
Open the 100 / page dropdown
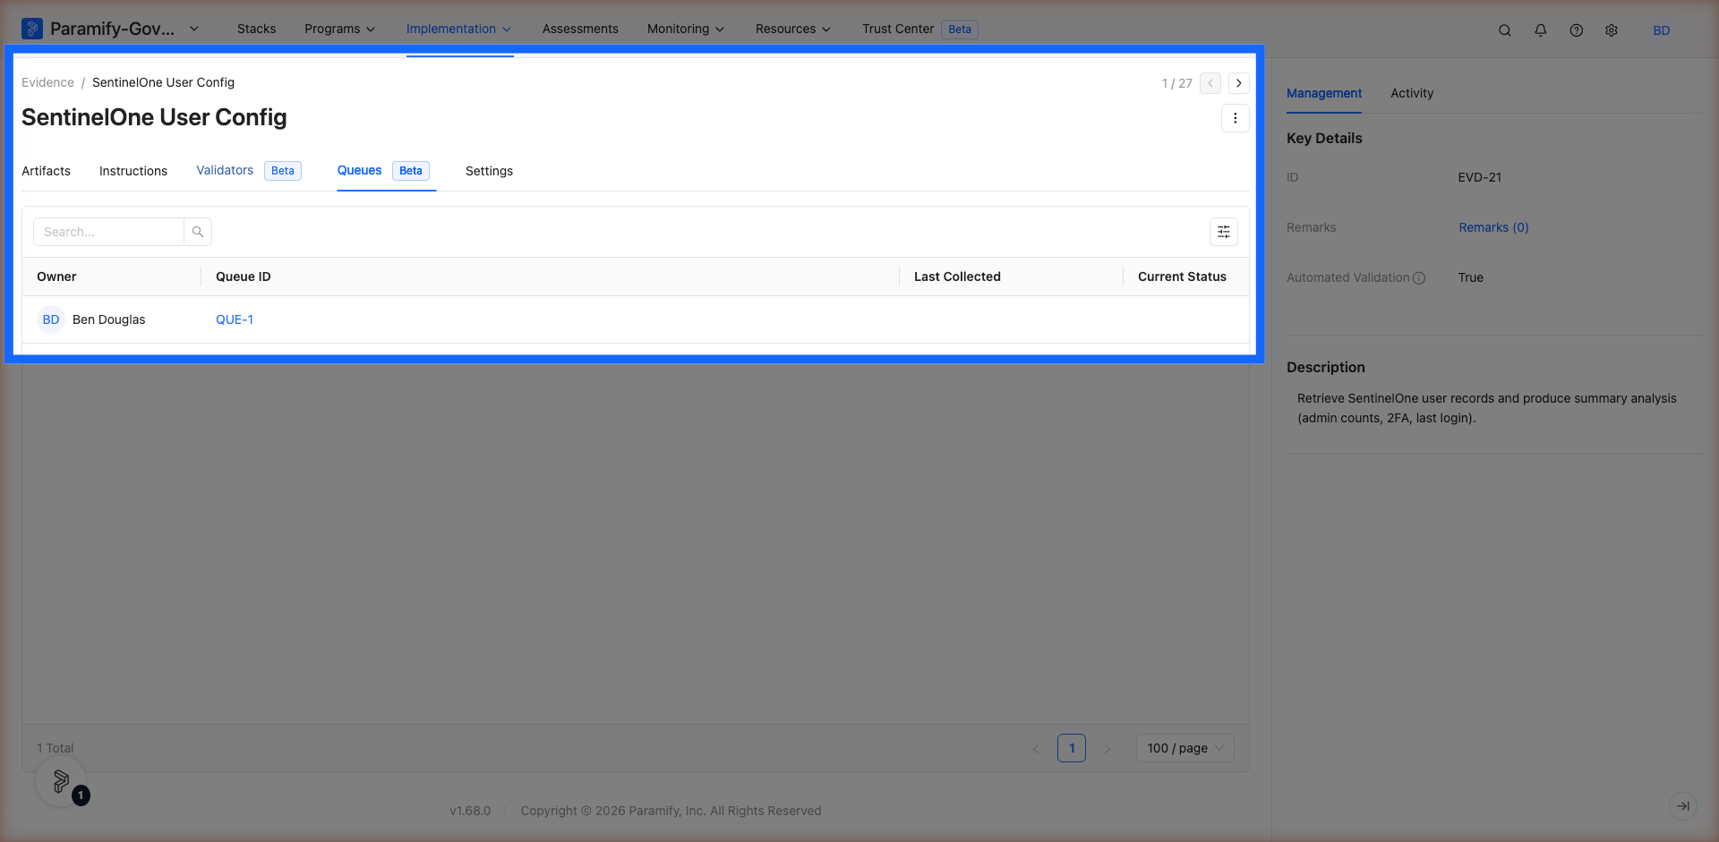tap(1185, 748)
